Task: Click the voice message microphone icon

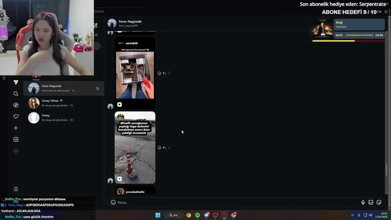Action: 363,202
